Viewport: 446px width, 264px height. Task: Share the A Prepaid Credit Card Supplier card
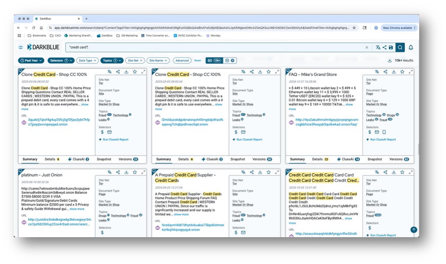coord(252,172)
